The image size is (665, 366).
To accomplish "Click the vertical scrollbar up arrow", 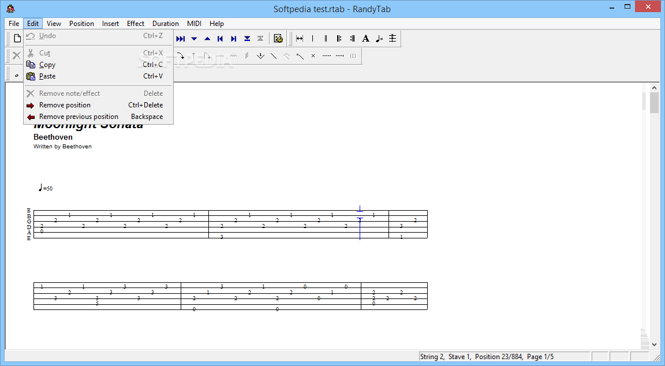I will click(654, 88).
